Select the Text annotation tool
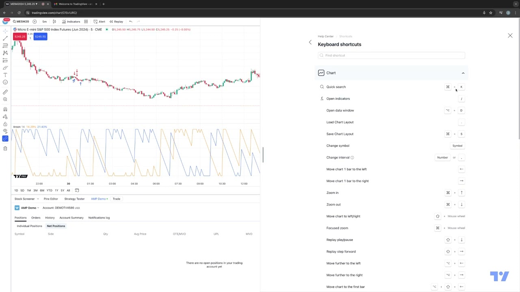The height and width of the screenshot is (292, 520). (x=5, y=75)
